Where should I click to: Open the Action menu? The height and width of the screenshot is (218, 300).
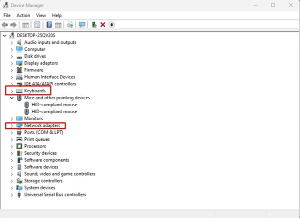click(23, 15)
